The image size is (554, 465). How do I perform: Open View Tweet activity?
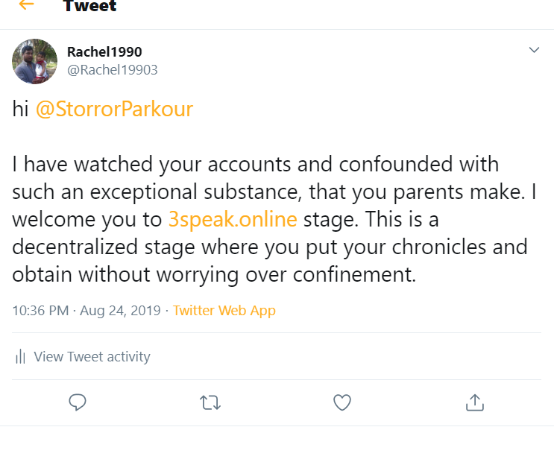click(x=92, y=357)
